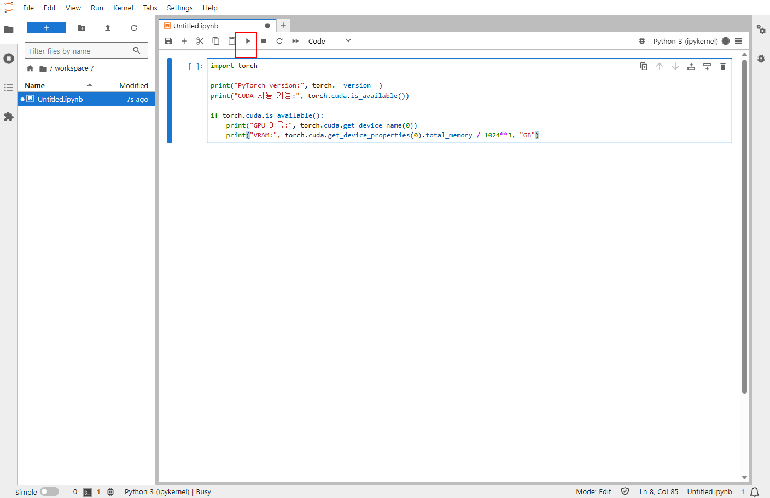Cut the selected cell with the scissors icon
The width and height of the screenshot is (770, 498).
[200, 41]
